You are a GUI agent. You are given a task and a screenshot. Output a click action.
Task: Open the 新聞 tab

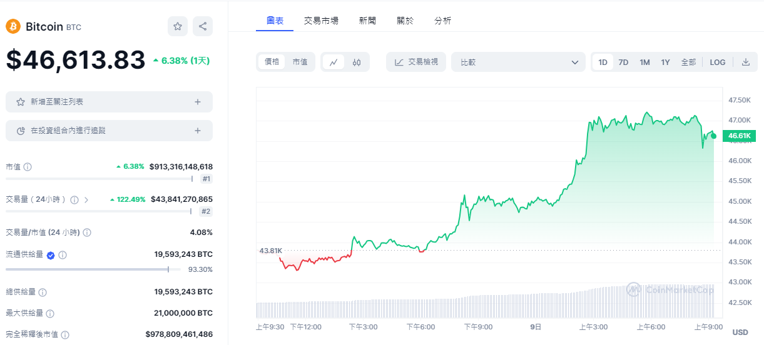coord(367,21)
